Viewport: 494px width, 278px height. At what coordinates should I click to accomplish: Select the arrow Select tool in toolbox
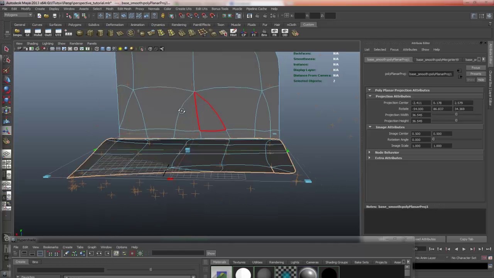point(7,49)
